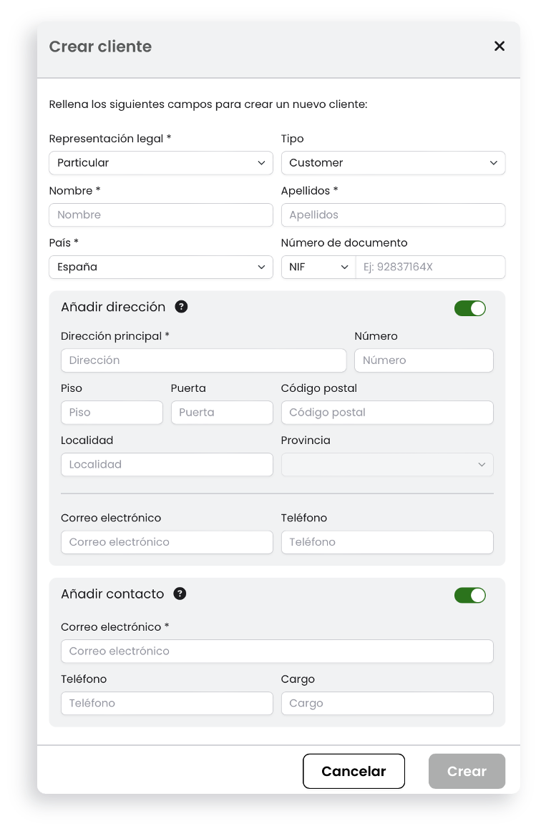Viewport: 541px width, 831px height.
Task: Turn off the Añadir contacto switch
Action: pyautogui.click(x=470, y=595)
